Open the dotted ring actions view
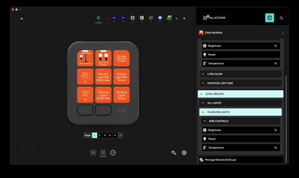 pos(113,152)
